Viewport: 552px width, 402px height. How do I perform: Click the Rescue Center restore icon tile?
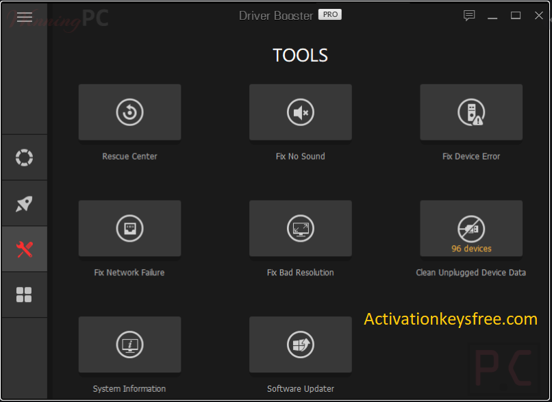[x=130, y=112]
